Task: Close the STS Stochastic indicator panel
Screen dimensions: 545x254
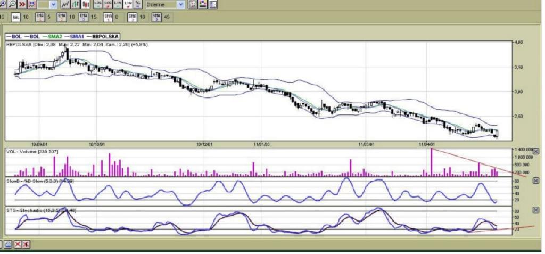Action: [535, 210]
